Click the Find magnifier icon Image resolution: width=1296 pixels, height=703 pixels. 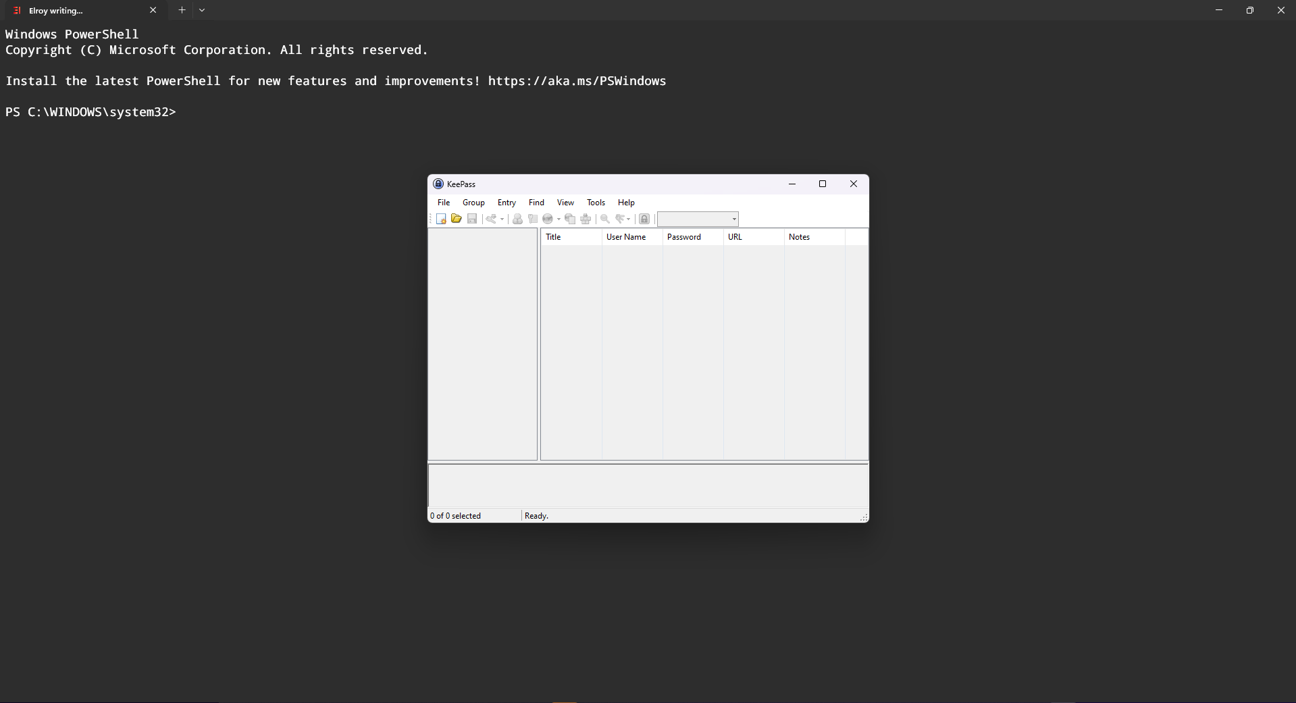[605, 219]
